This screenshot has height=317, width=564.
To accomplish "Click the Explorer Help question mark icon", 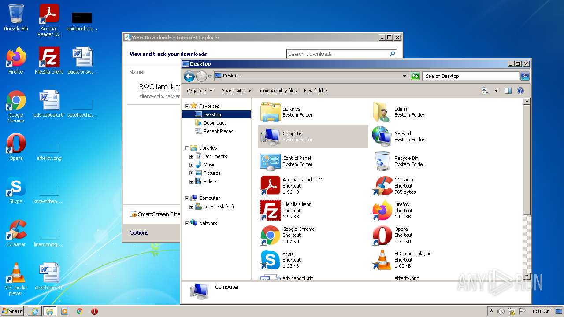I will click(x=520, y=91).
